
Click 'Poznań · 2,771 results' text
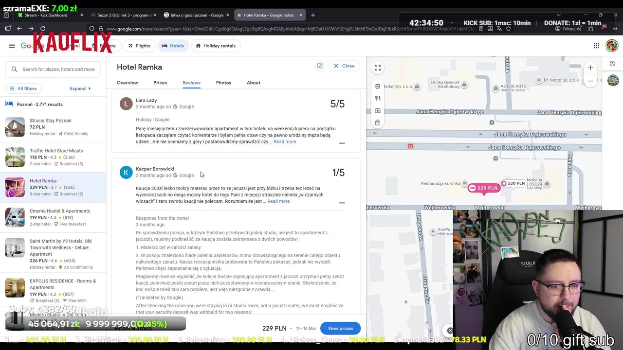point(39,105)
